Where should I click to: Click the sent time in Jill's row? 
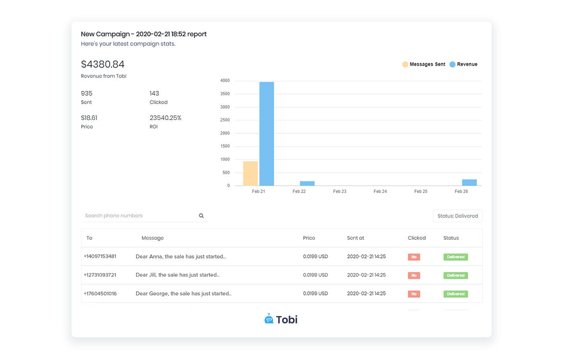pyautogui.click(x=366, y=275)
